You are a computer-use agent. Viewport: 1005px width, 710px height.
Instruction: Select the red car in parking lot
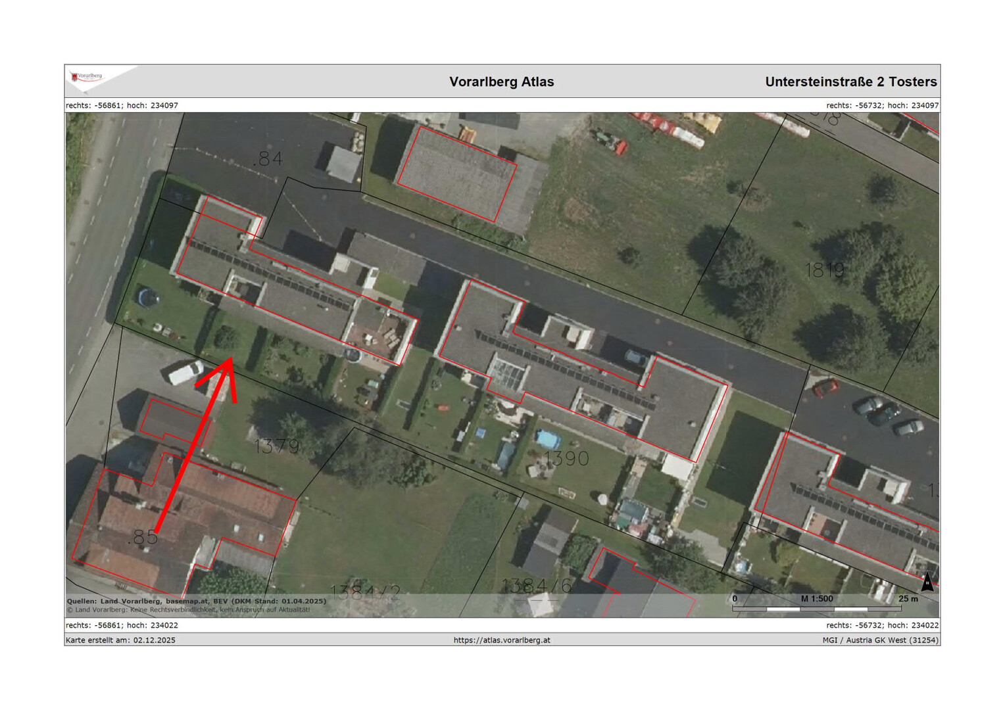(x=826, y=388)
